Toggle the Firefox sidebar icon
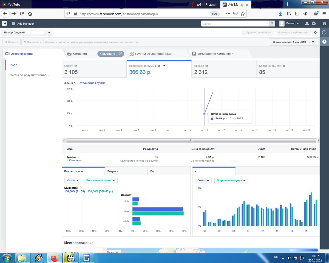329x263 pixels. pos(297,13)
